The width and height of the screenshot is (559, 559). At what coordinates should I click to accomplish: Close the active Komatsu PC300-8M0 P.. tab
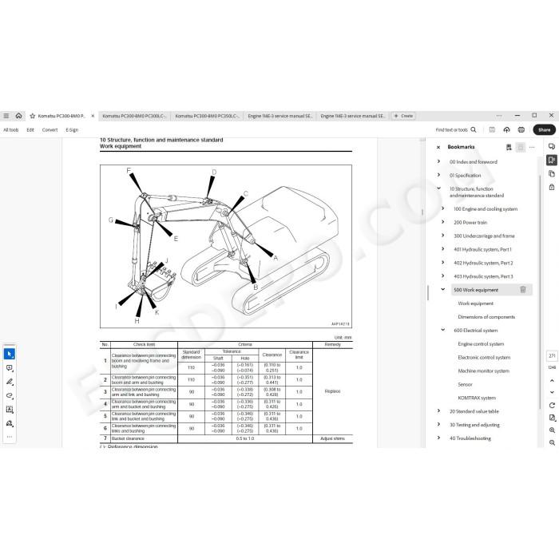(x=93, y=116)
